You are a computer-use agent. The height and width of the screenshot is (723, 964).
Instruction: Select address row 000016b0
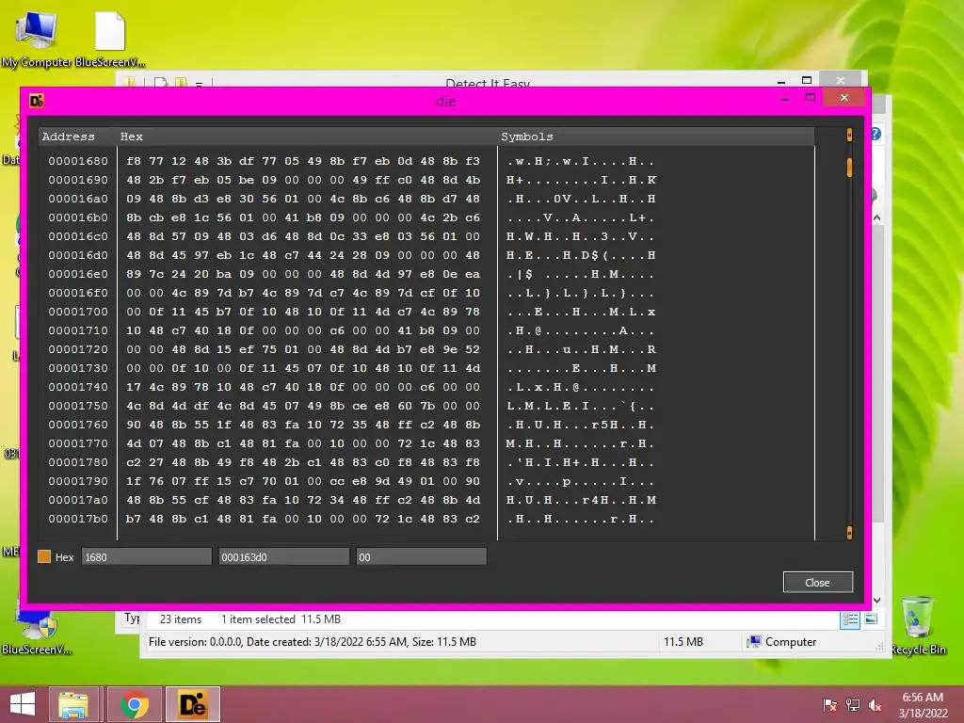pos(78,217)
